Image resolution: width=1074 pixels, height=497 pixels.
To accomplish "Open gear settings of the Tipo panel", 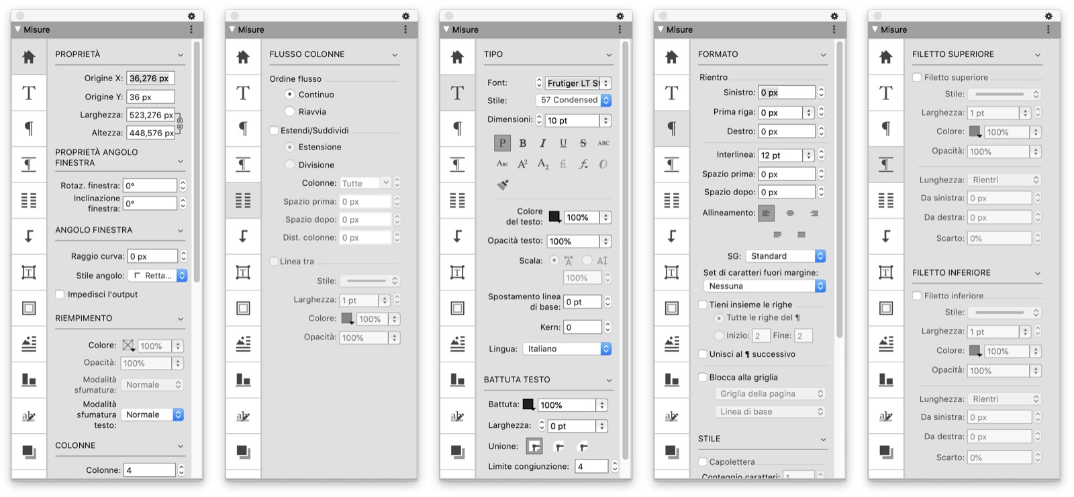I will [x=620, y=16].
